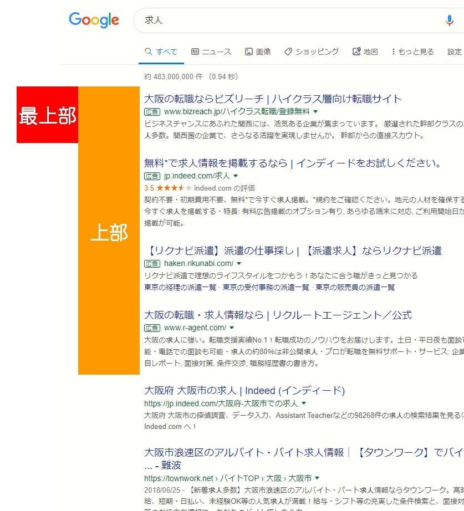The height and width of the screenshot is (511, 464).
Task: Expand the arrow beside haken.rikunabi.com/
Action: [x=239, y=263]
